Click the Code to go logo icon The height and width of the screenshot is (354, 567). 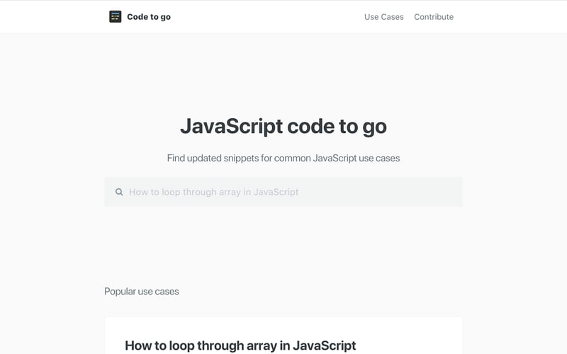click(x=116, y=16)
